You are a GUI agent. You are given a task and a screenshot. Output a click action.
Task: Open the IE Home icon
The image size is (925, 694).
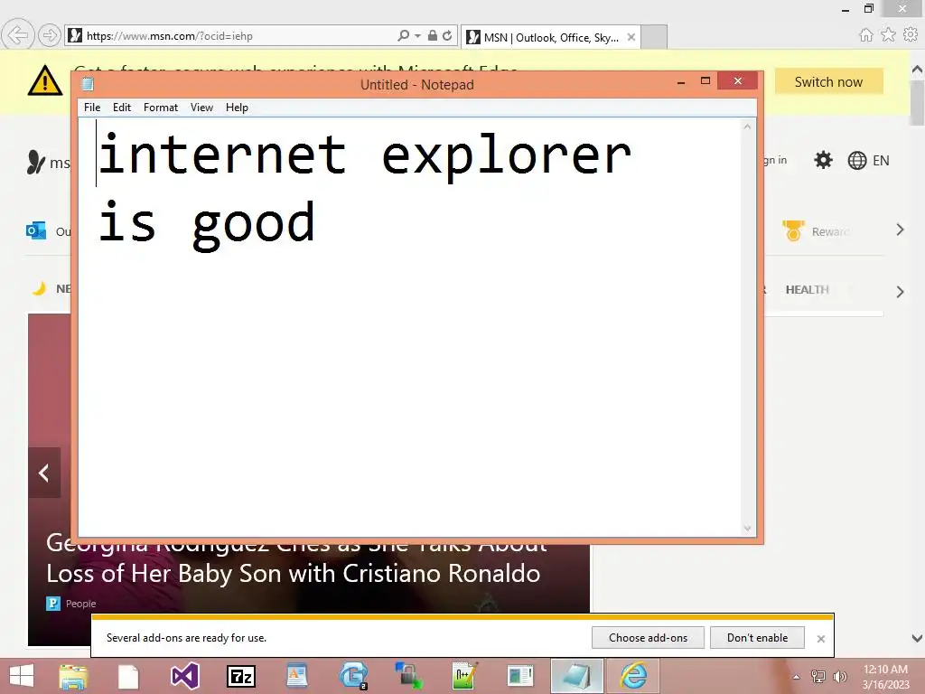[866, 35]
